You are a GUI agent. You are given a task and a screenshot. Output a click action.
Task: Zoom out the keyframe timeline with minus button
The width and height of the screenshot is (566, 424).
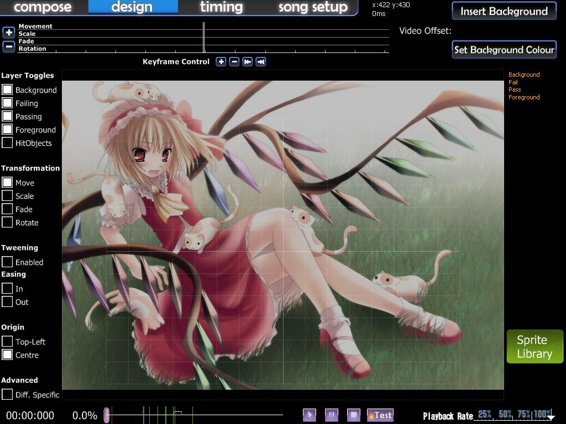coord(9,46)
